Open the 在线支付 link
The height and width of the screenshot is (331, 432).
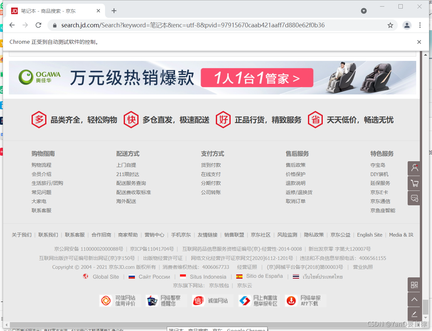(x=211, y=174)
